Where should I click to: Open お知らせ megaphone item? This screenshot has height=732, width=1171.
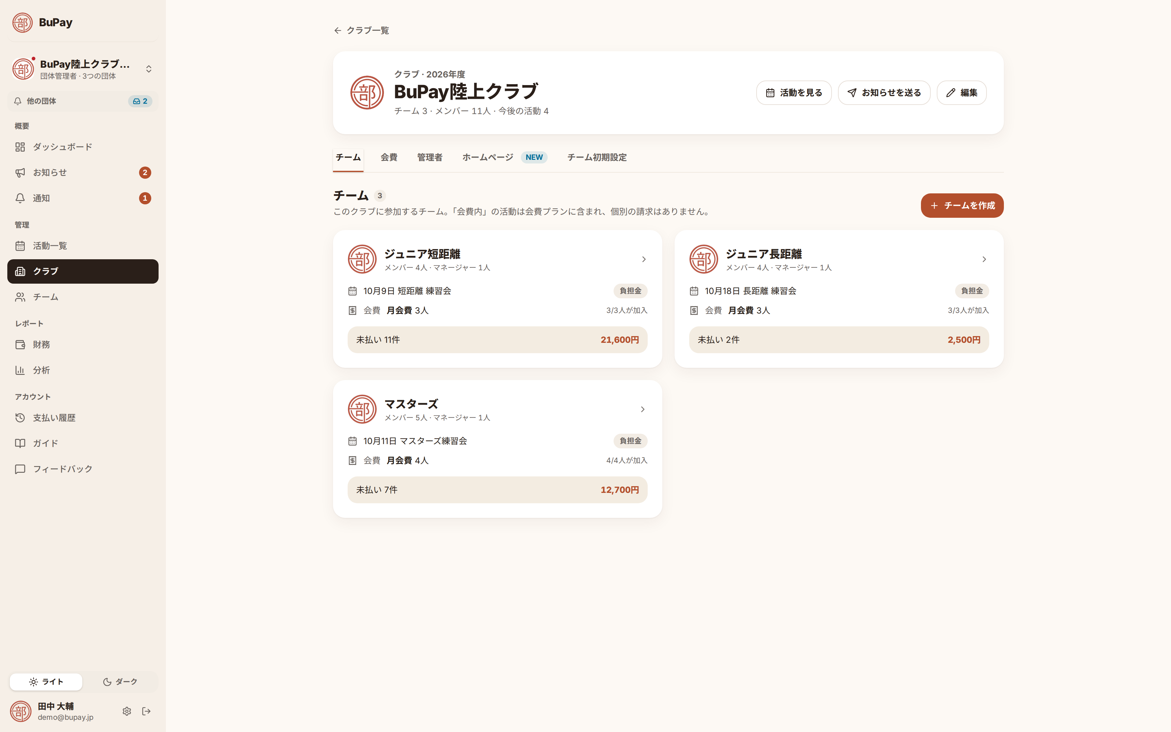pos(83,172)
